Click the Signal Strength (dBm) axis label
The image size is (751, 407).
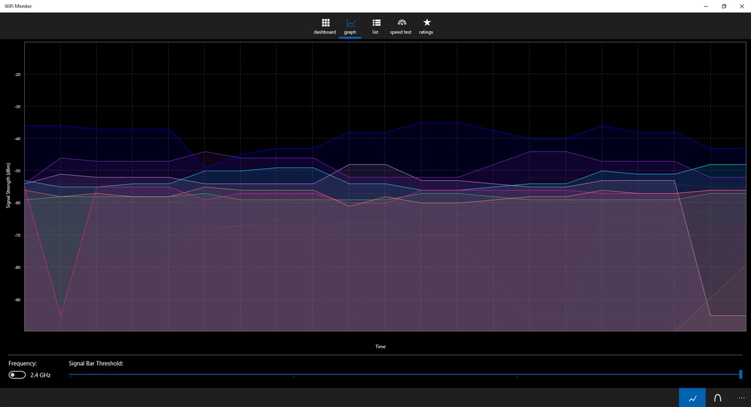[8, 186]
